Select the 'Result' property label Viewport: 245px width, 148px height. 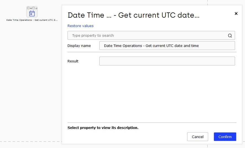tap(73, 61)
